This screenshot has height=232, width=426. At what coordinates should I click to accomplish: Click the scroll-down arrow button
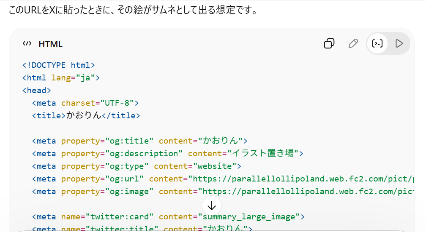(x=212, y=205)
